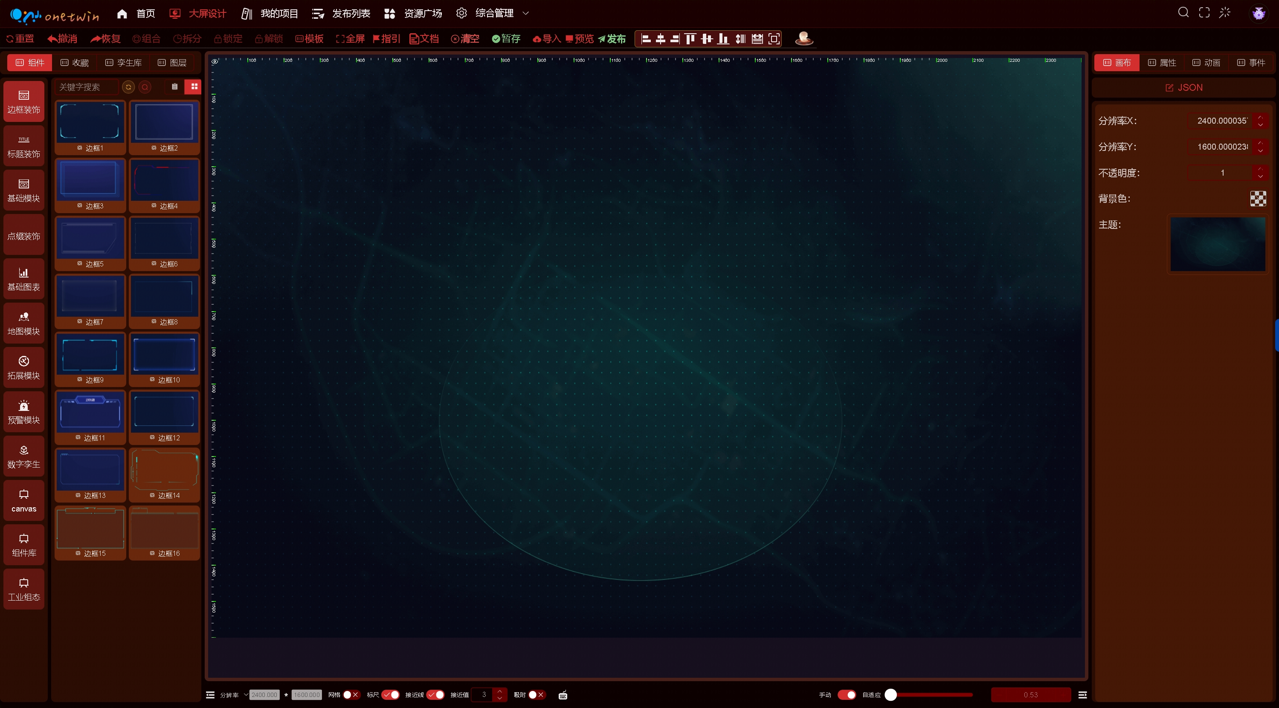Click the keyboard shortcuts icon in status bar
The height and width of the screenshot is (708, 1279).
click(563, 695)
